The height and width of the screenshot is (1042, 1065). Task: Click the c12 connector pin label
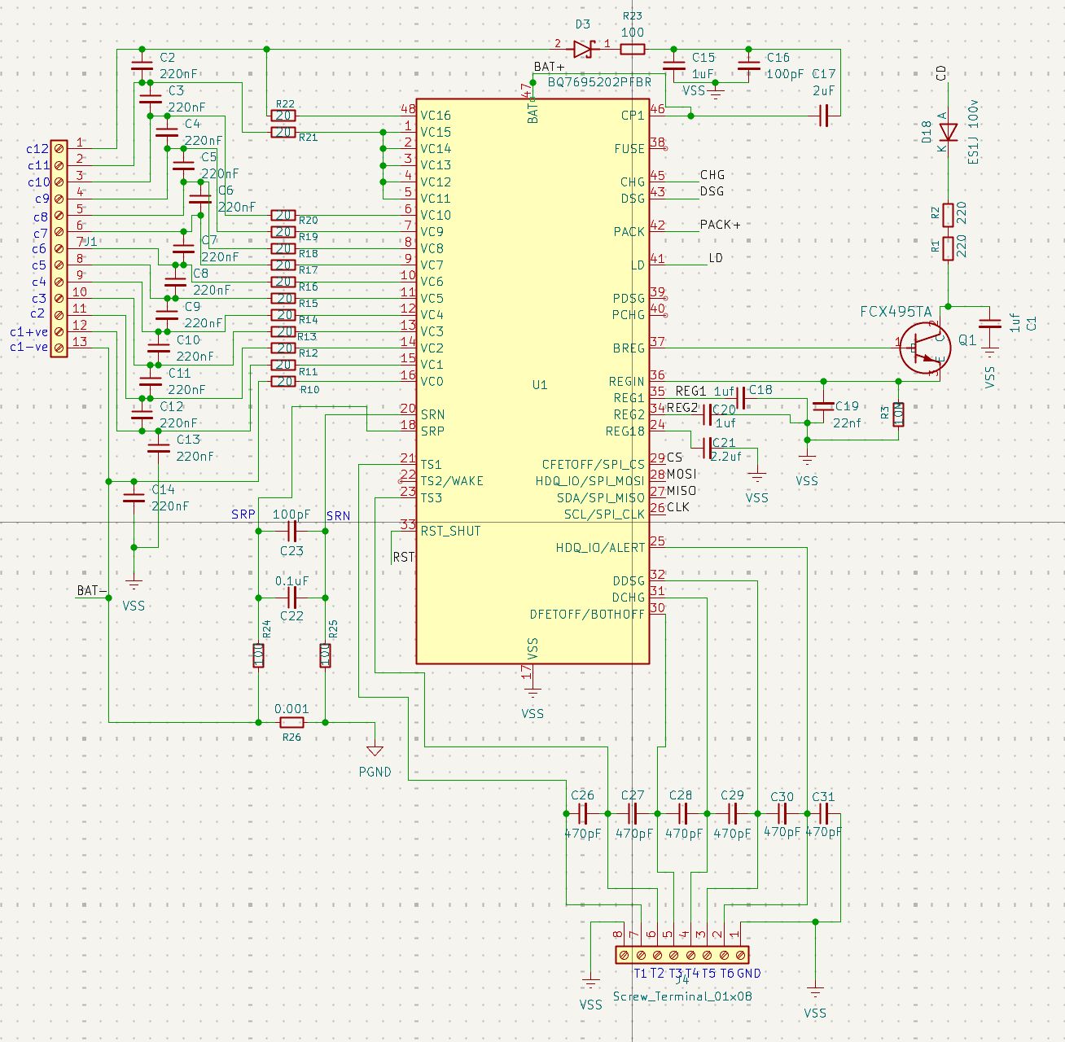(x=37, y=149)
